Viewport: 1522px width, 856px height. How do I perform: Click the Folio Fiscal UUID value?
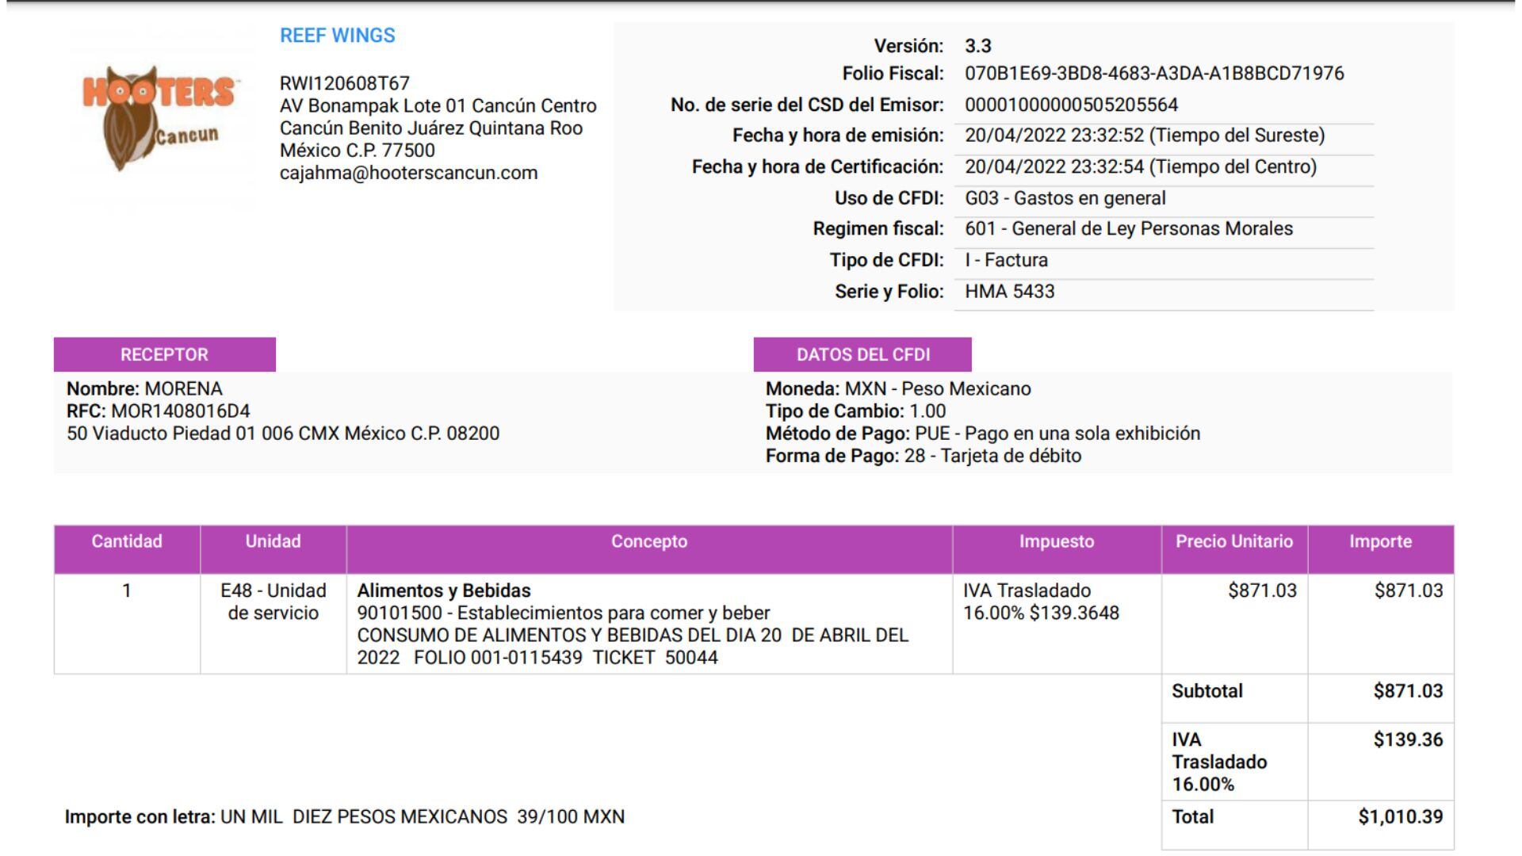[1153, 74]
